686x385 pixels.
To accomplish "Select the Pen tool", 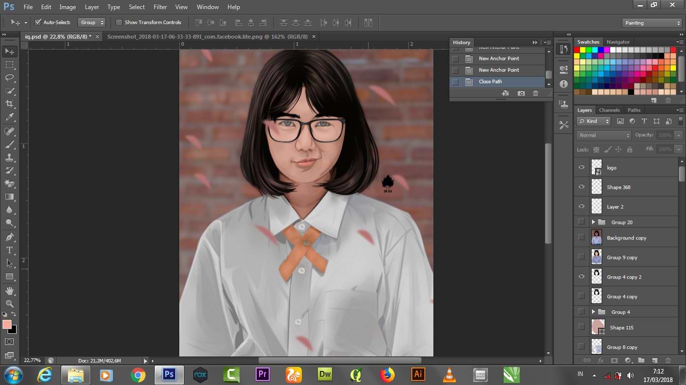I will (x=10, y=237).
